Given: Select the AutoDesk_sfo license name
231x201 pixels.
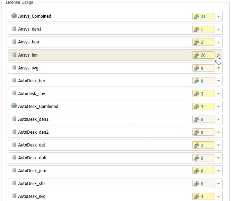Looking at the screenshot, I should pyautogui.click(x=32, y=184).
